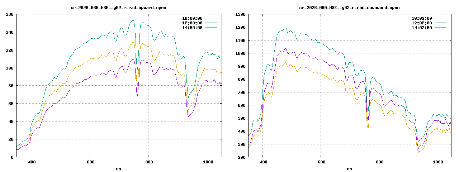The height and width of the screenshot is (172, 459).
Task: Click teal line sample beside 14:00:00
Action: 211,27
